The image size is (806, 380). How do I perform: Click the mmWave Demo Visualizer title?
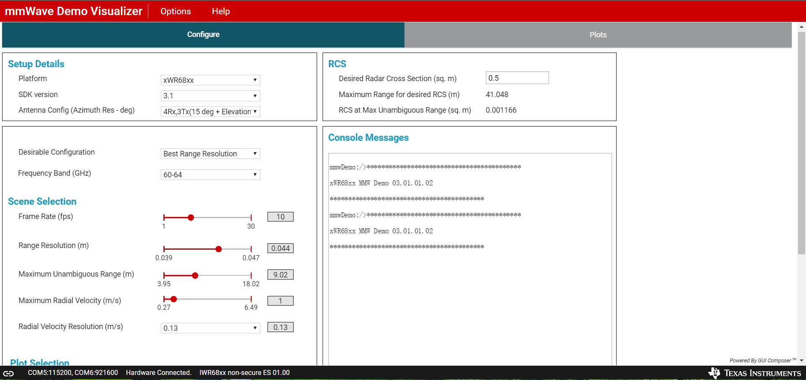click(74, 11)
